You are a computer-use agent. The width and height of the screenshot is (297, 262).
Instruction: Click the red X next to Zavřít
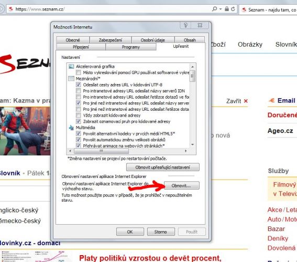246,101
